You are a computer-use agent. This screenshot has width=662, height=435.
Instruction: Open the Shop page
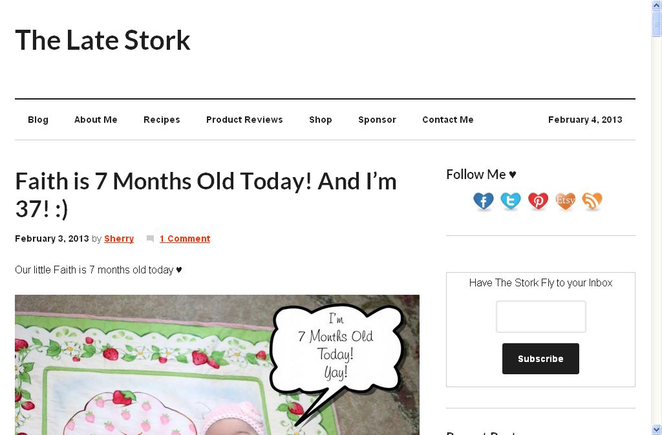tap(321, 120)
